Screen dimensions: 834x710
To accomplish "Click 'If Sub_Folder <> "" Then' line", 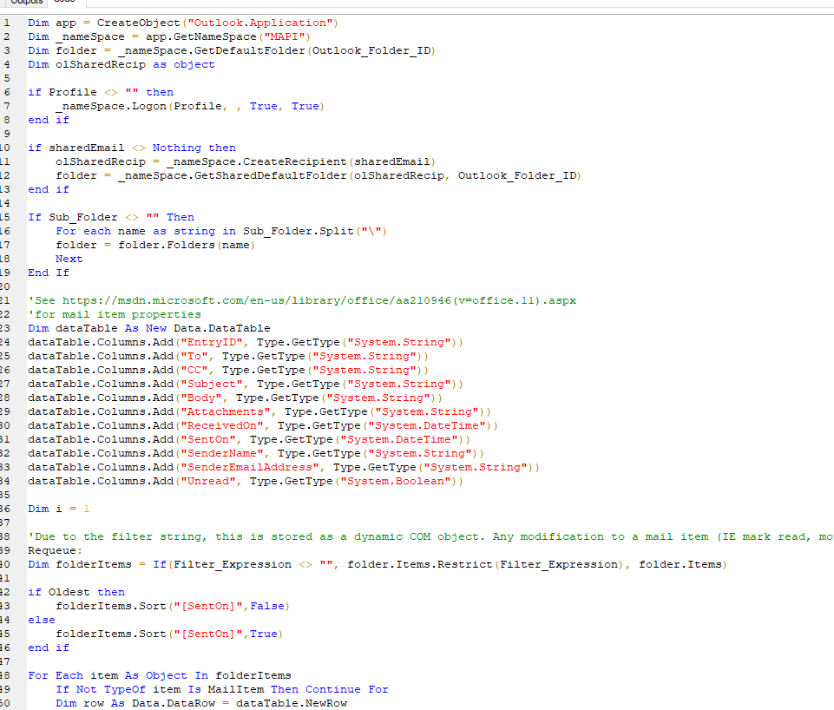I will click(x=111, y=217).
